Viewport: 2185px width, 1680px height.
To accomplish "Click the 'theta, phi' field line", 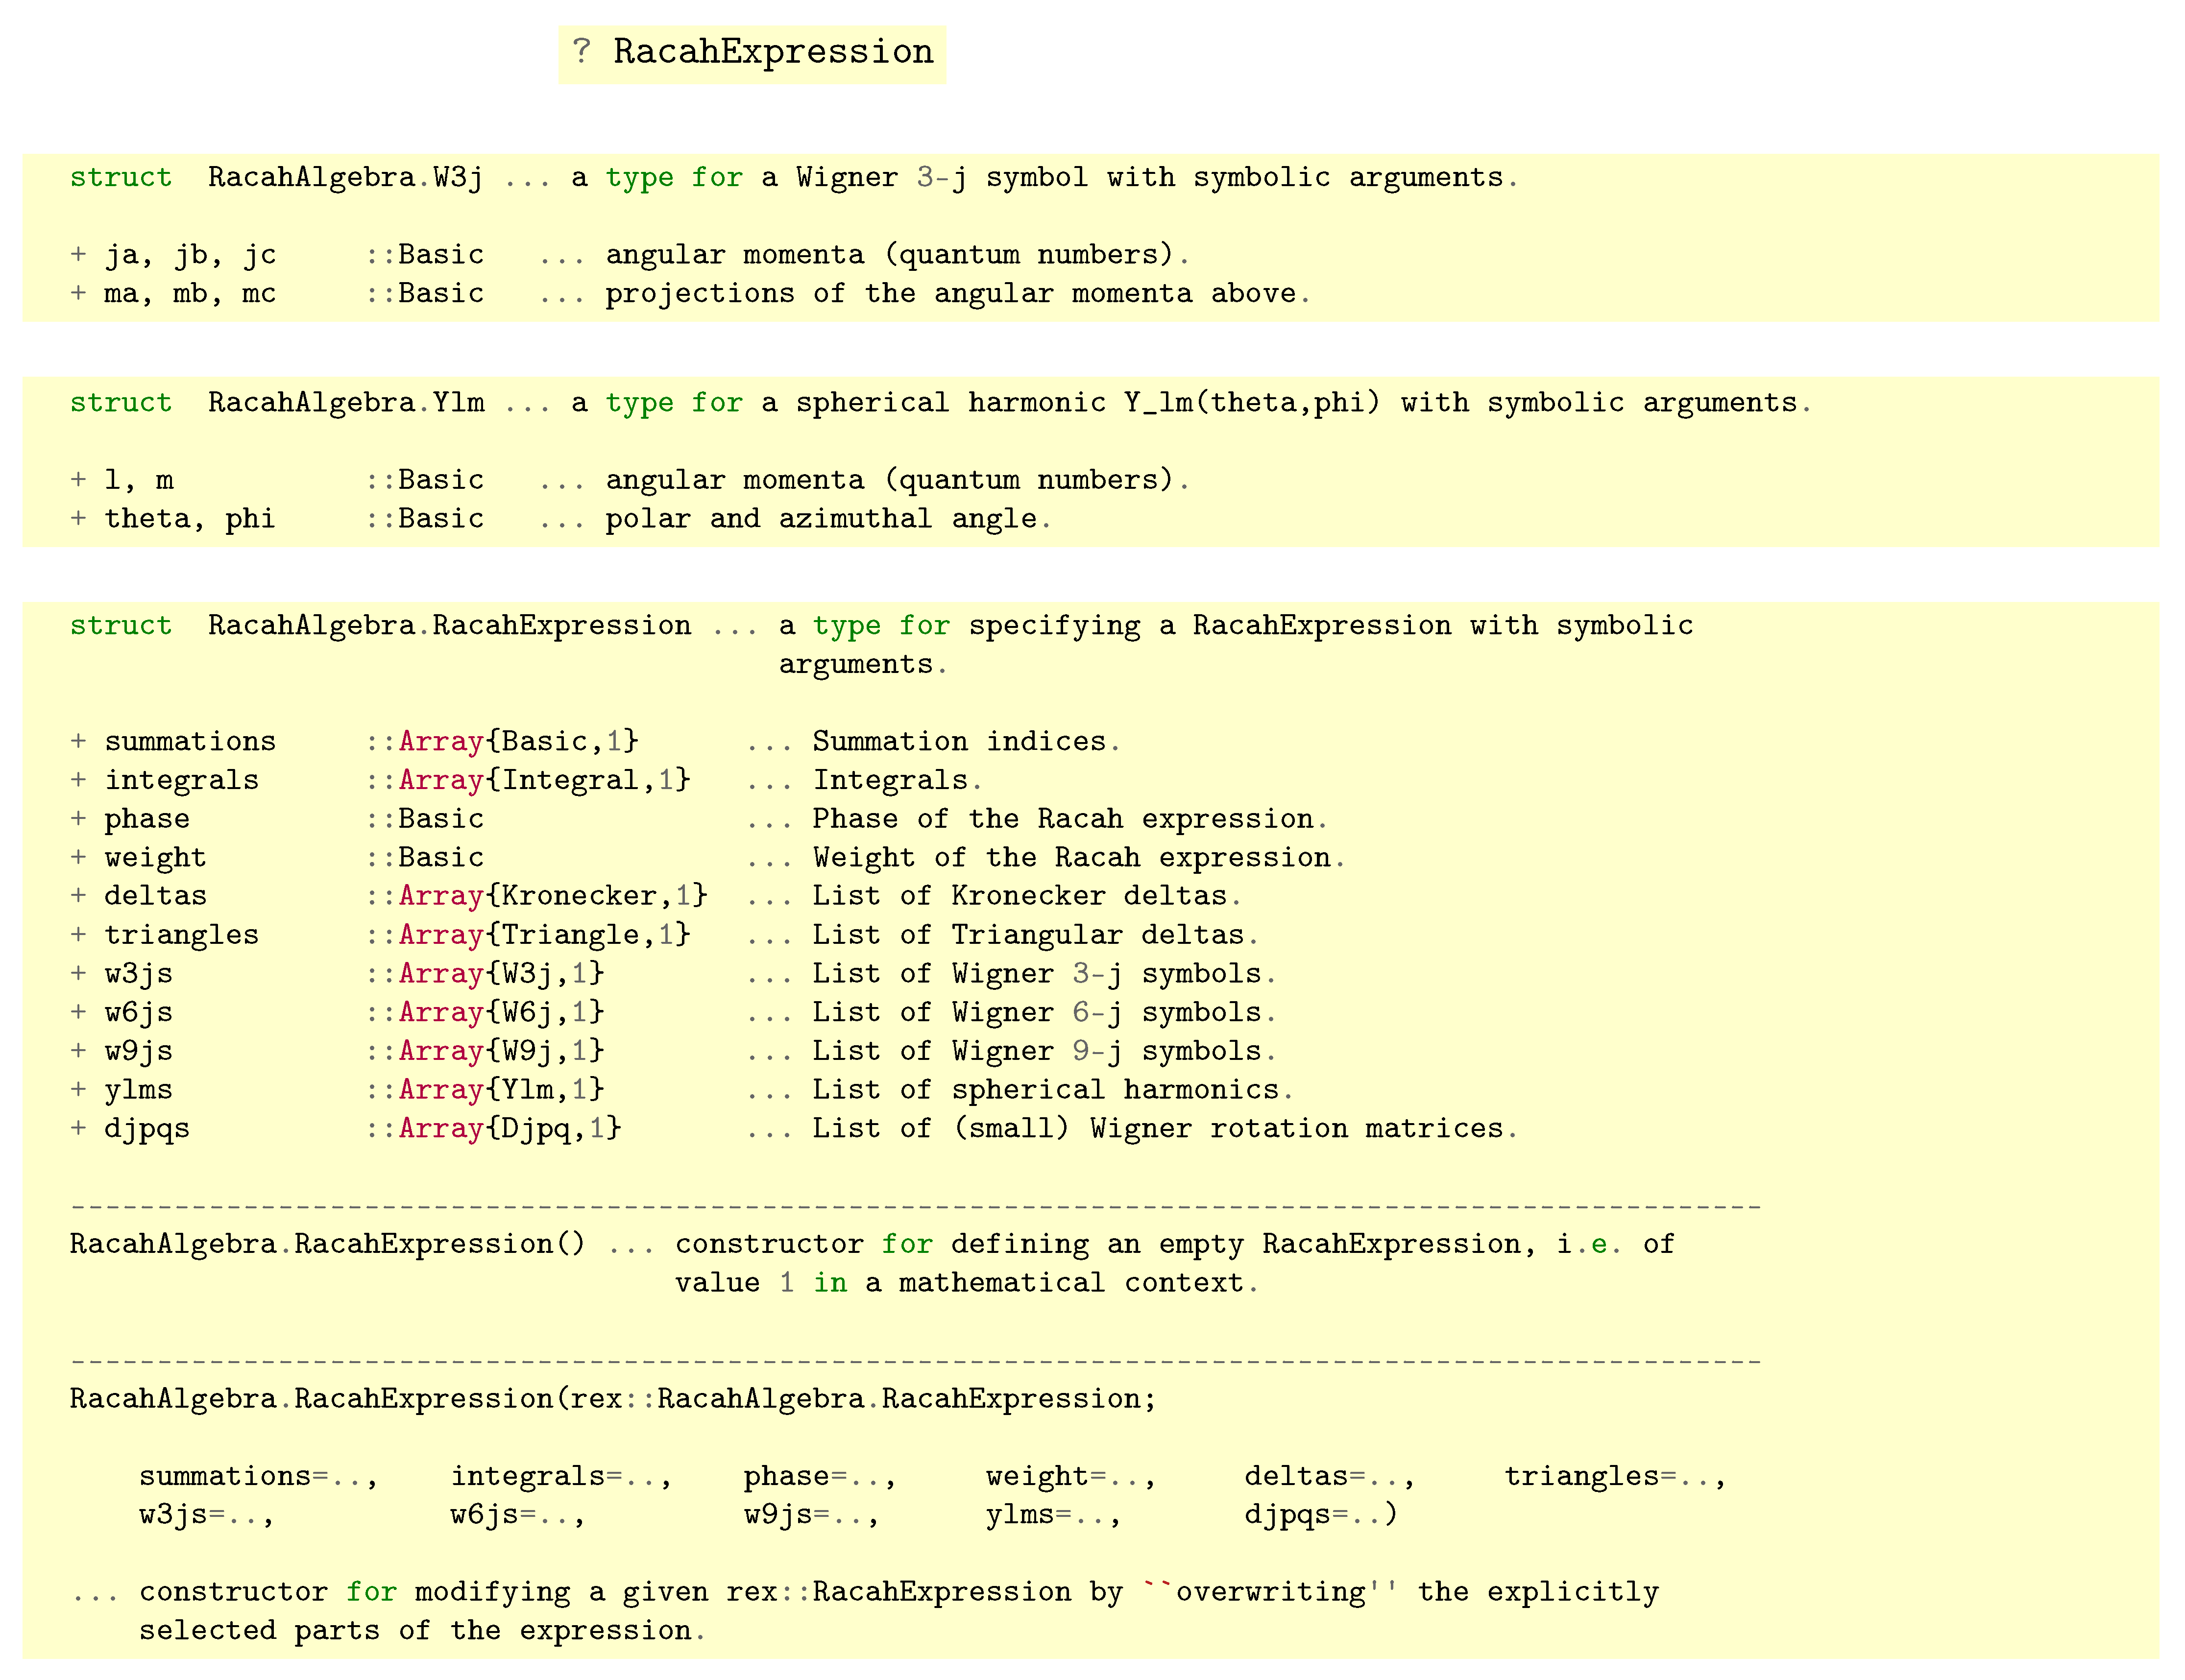I will coord(189,519).
